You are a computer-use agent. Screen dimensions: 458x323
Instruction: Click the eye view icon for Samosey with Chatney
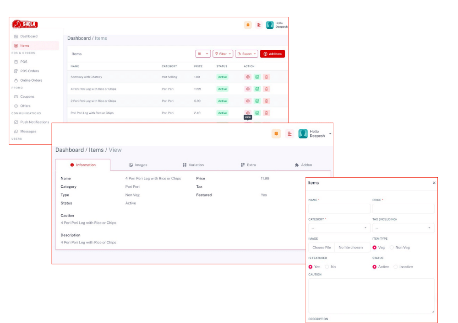coord(248,77)
